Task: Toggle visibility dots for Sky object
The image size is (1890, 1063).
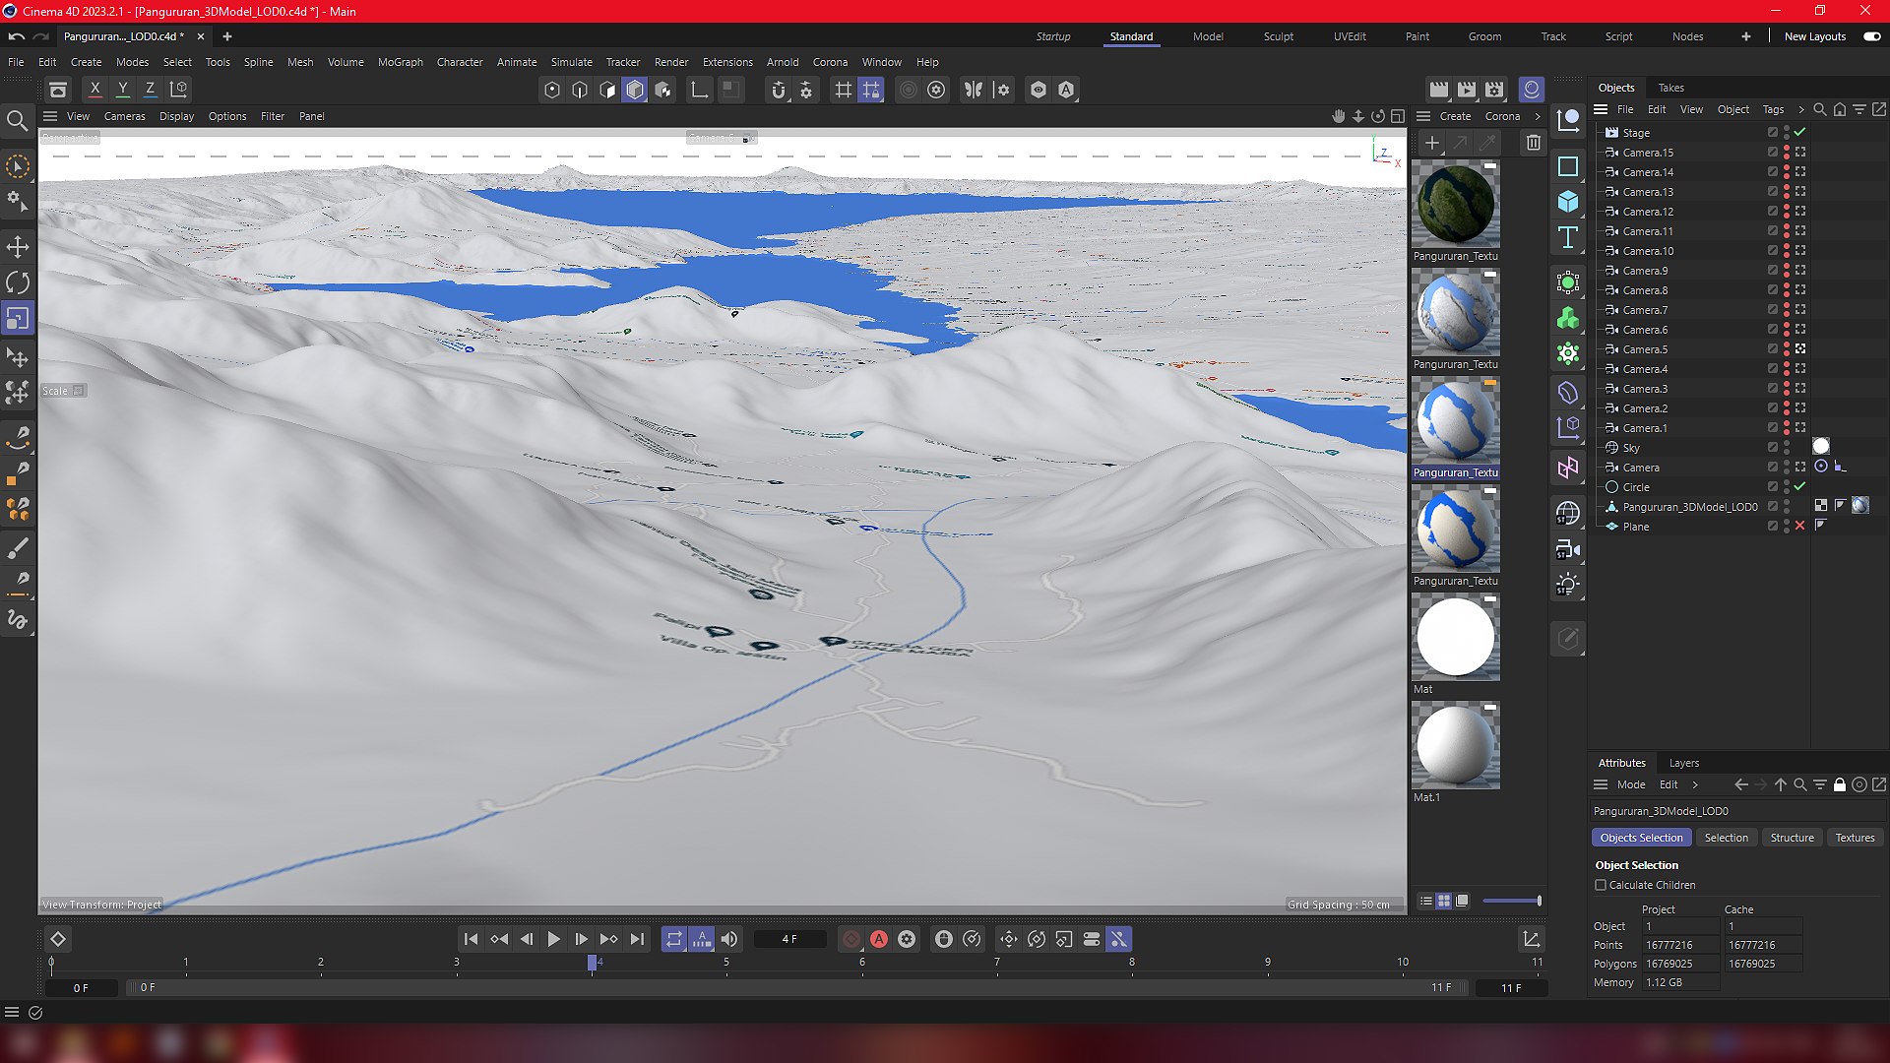Action: tap(1787, 448)
